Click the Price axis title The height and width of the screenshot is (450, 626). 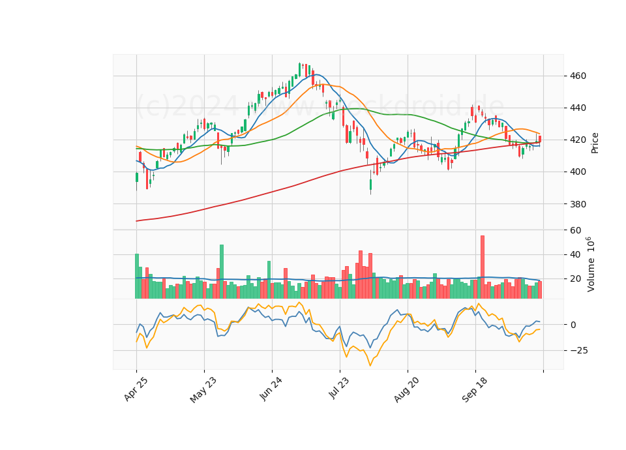[595, 143]
